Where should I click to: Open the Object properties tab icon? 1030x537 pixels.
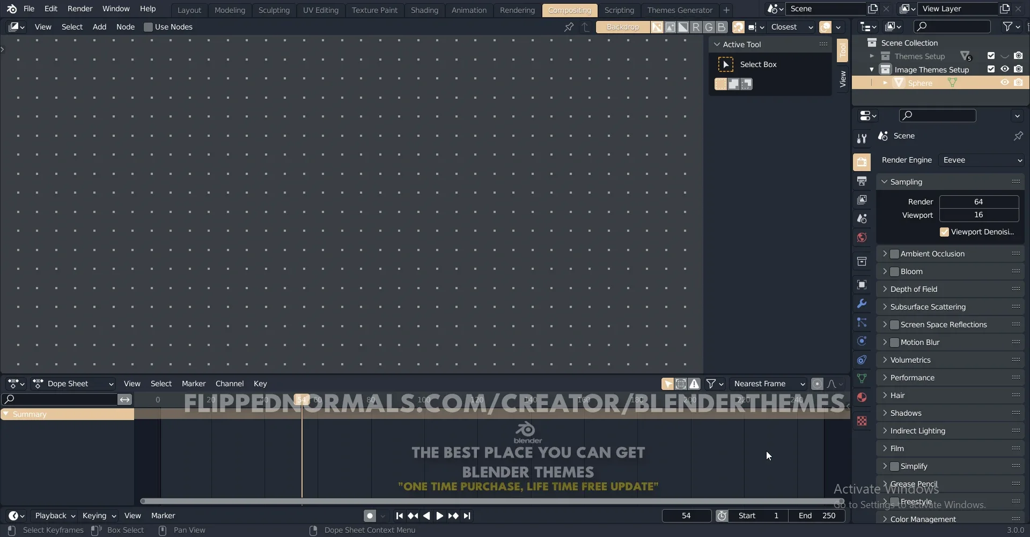(862, 284)
